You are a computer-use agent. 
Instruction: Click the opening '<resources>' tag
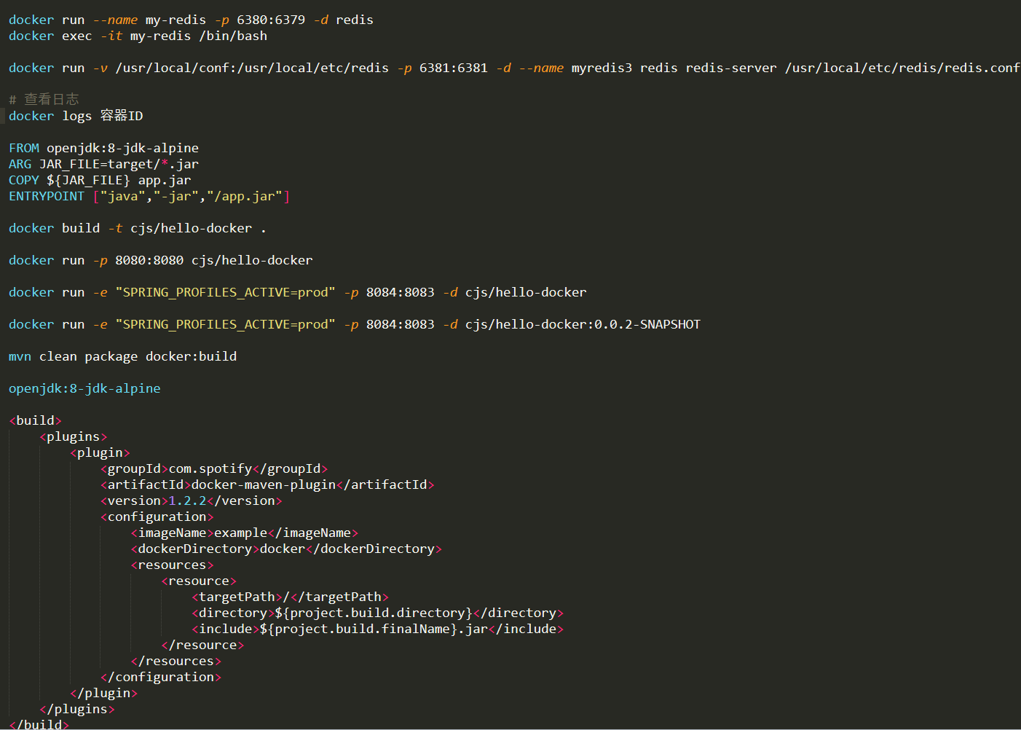coord(173,565)
